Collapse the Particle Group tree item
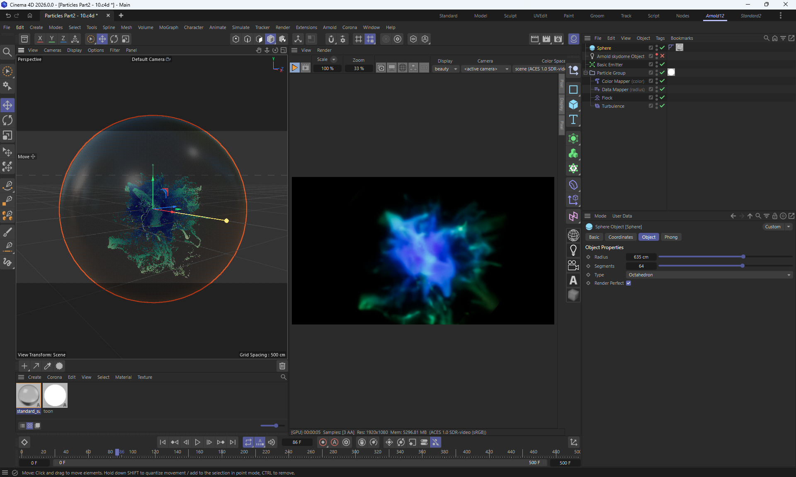The width and height of the screenshot is (796, 477). (586, 73)
